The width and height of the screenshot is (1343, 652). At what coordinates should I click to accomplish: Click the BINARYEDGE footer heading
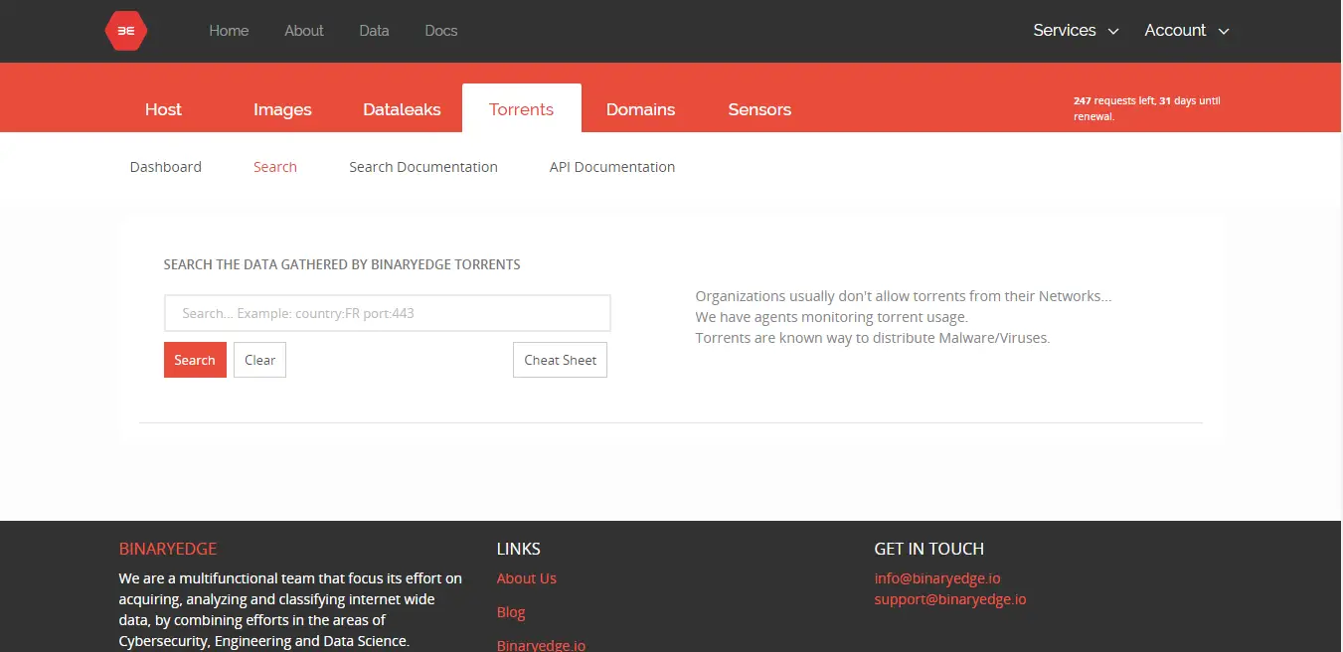[x=168, y=549]
